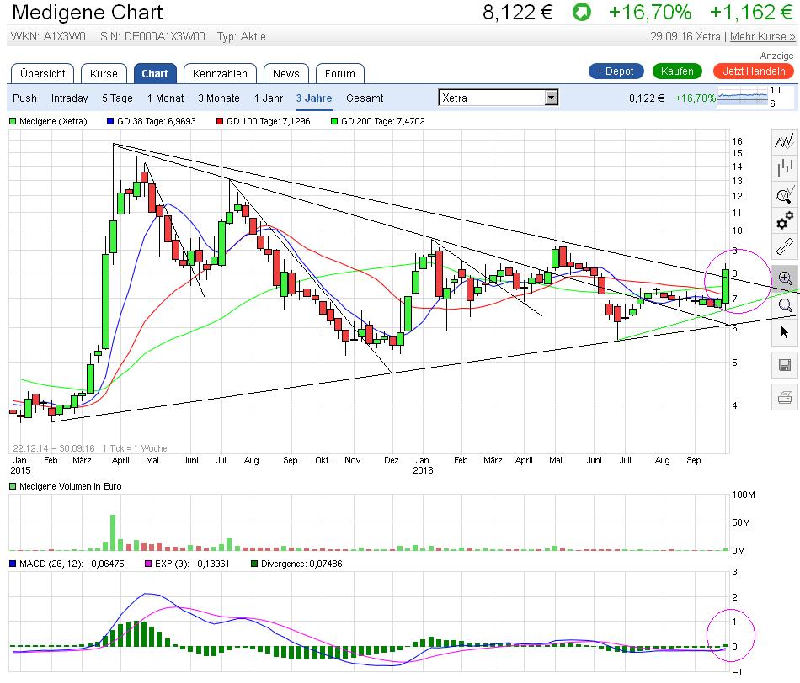
Task: Open the News tab
Action: point(285,73)
